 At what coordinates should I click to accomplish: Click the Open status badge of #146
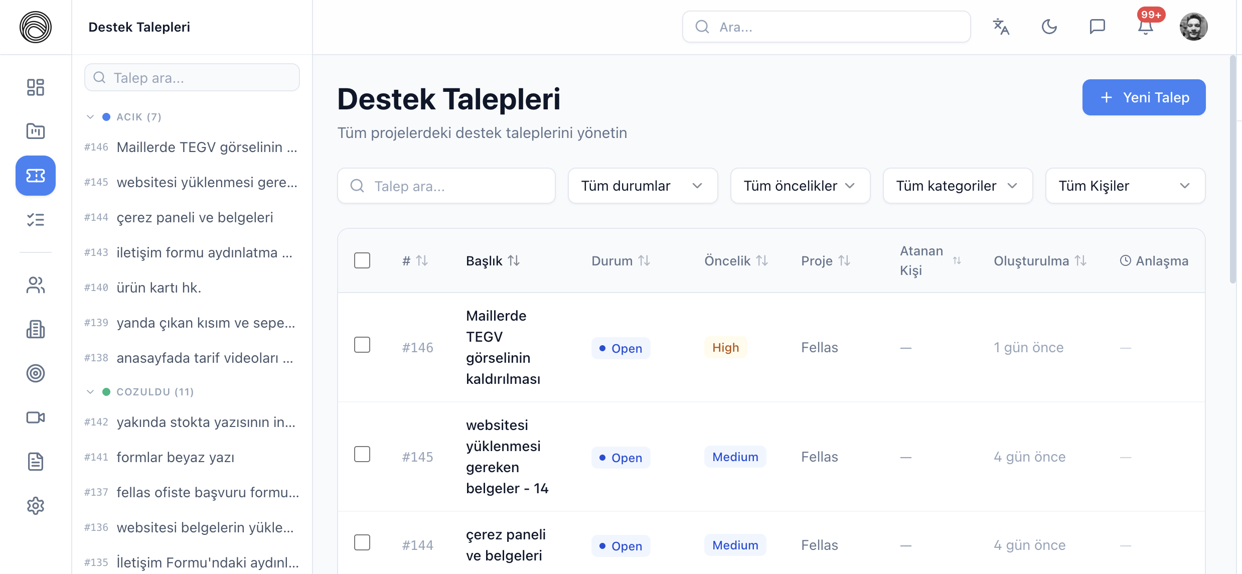[x=621, y=348]
